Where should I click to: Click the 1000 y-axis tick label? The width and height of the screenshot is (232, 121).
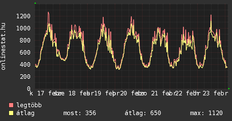23,28
